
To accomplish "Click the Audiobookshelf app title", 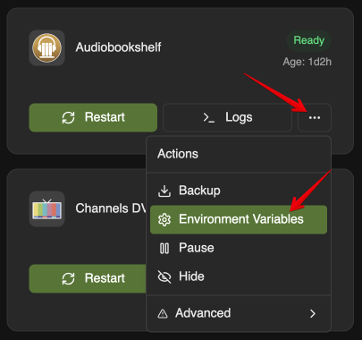I will tap(118, 47).
